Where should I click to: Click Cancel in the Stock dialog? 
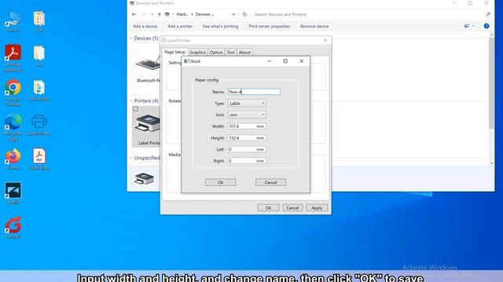point(270,183)
